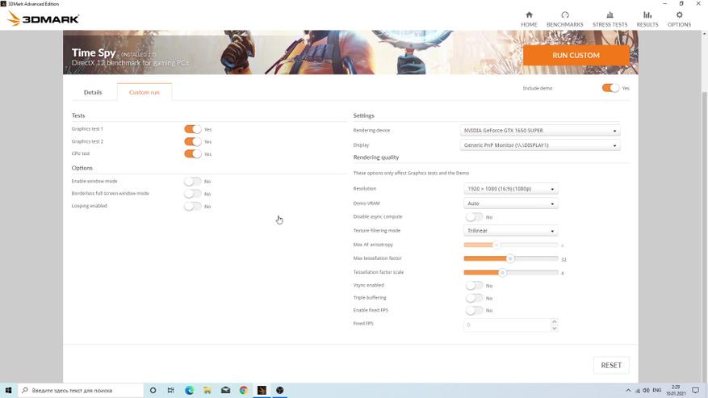Screen dimensions: 708x398
Task: Open Texture filtering mode dropdown
Action: click(511, 230)
